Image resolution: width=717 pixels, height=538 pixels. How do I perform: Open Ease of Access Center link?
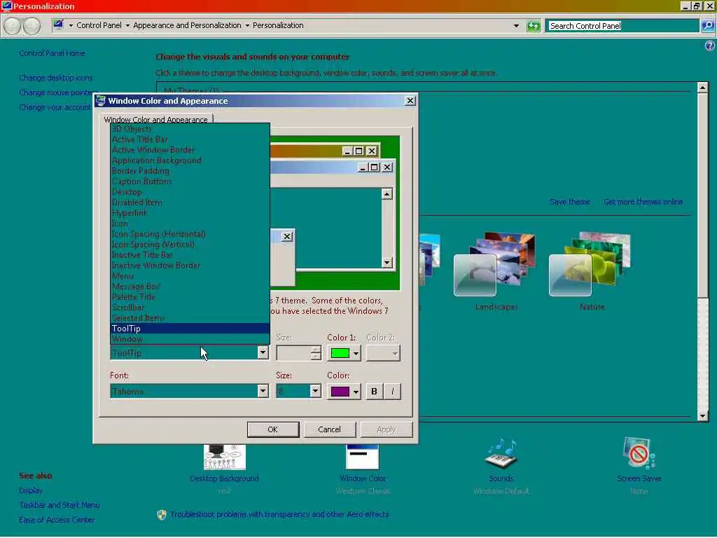coord(57,520)
